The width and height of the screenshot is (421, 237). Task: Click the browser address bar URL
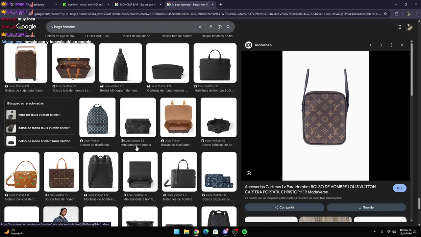[207, 14]
